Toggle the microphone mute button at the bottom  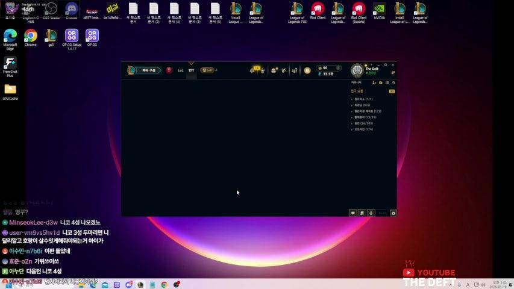pos(371,213)
